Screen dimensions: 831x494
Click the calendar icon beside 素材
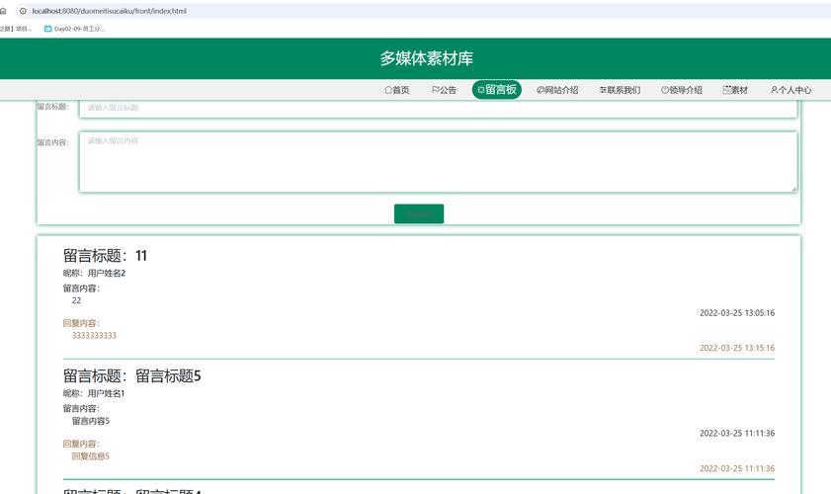(x=727, y=90)
